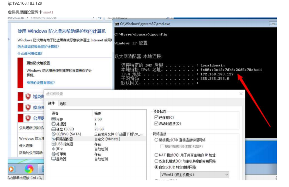Screen dimensions: 289x187
Task: Select the 打印机 printer icon
Action: (53, 154)
